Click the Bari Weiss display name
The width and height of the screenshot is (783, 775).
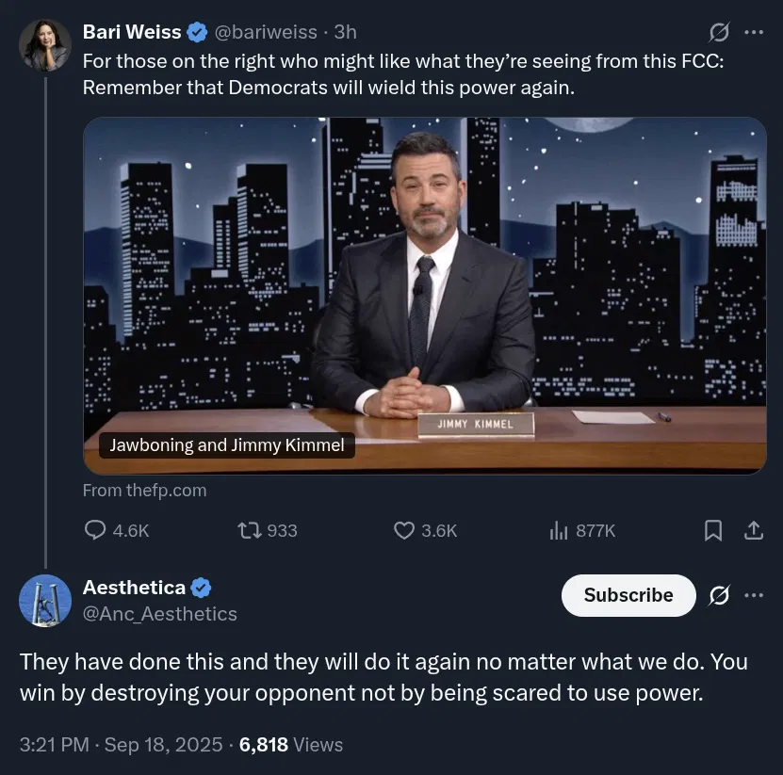tap(132, 32)
